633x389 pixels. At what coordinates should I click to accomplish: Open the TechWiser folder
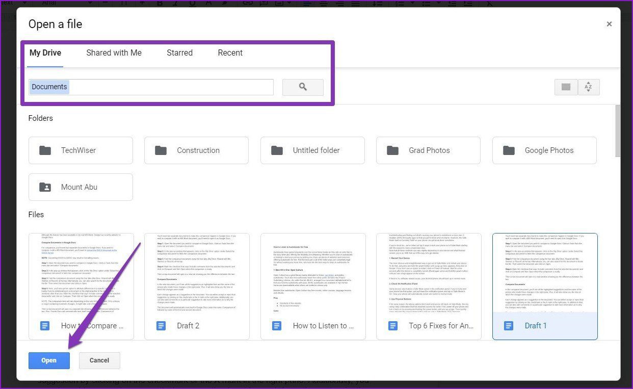tap(81, 150)
